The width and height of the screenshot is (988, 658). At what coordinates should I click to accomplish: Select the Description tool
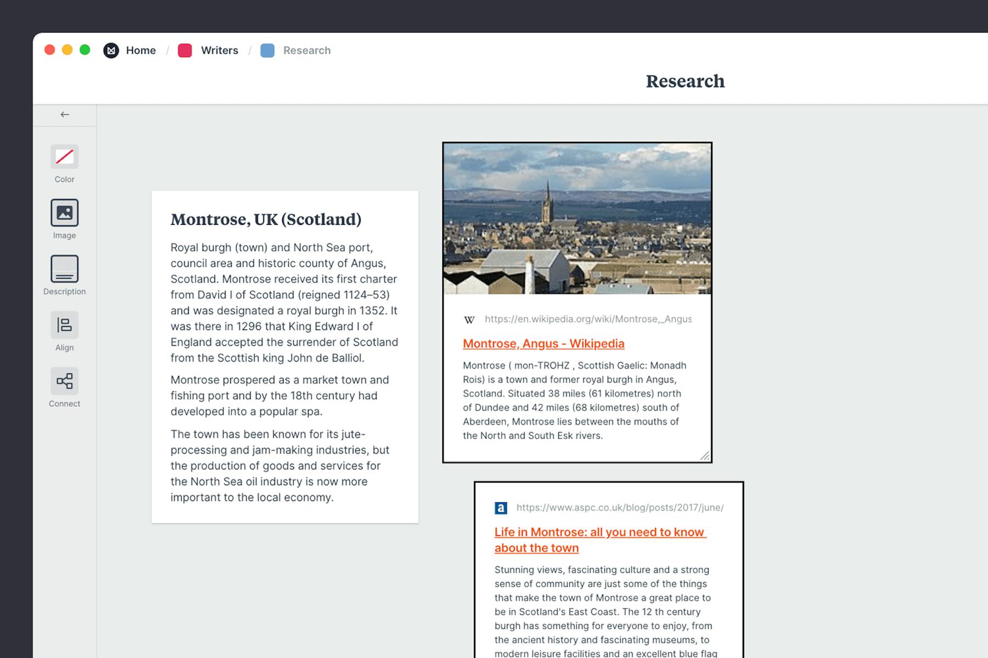pos(64,270)
